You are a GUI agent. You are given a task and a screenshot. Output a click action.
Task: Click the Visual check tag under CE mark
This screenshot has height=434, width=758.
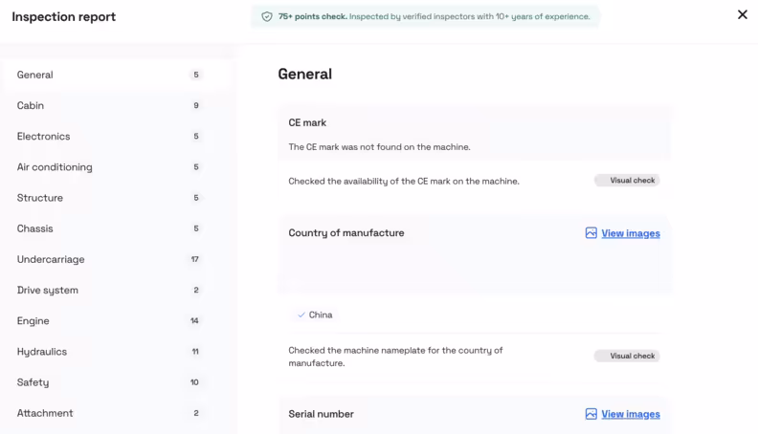[627, 180]
